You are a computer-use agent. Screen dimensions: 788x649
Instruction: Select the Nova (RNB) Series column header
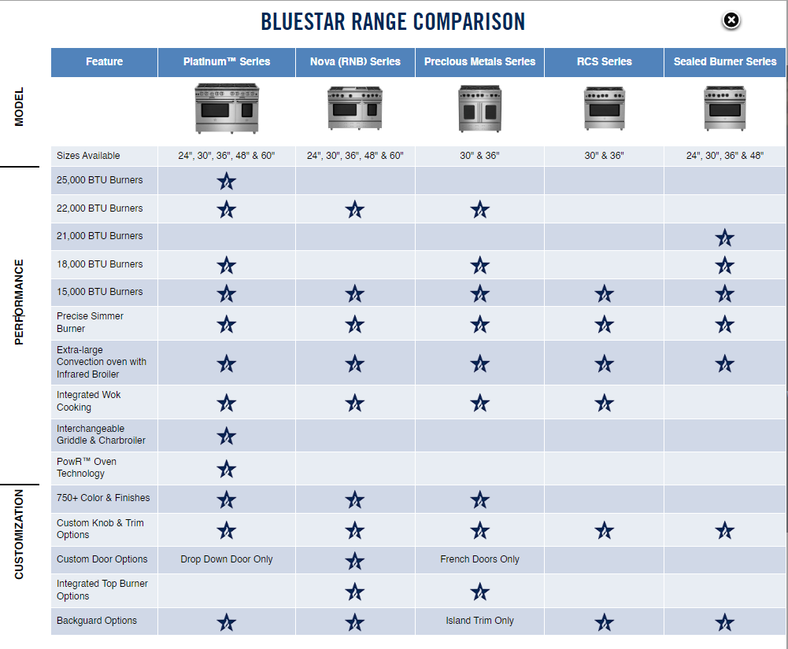355,62
